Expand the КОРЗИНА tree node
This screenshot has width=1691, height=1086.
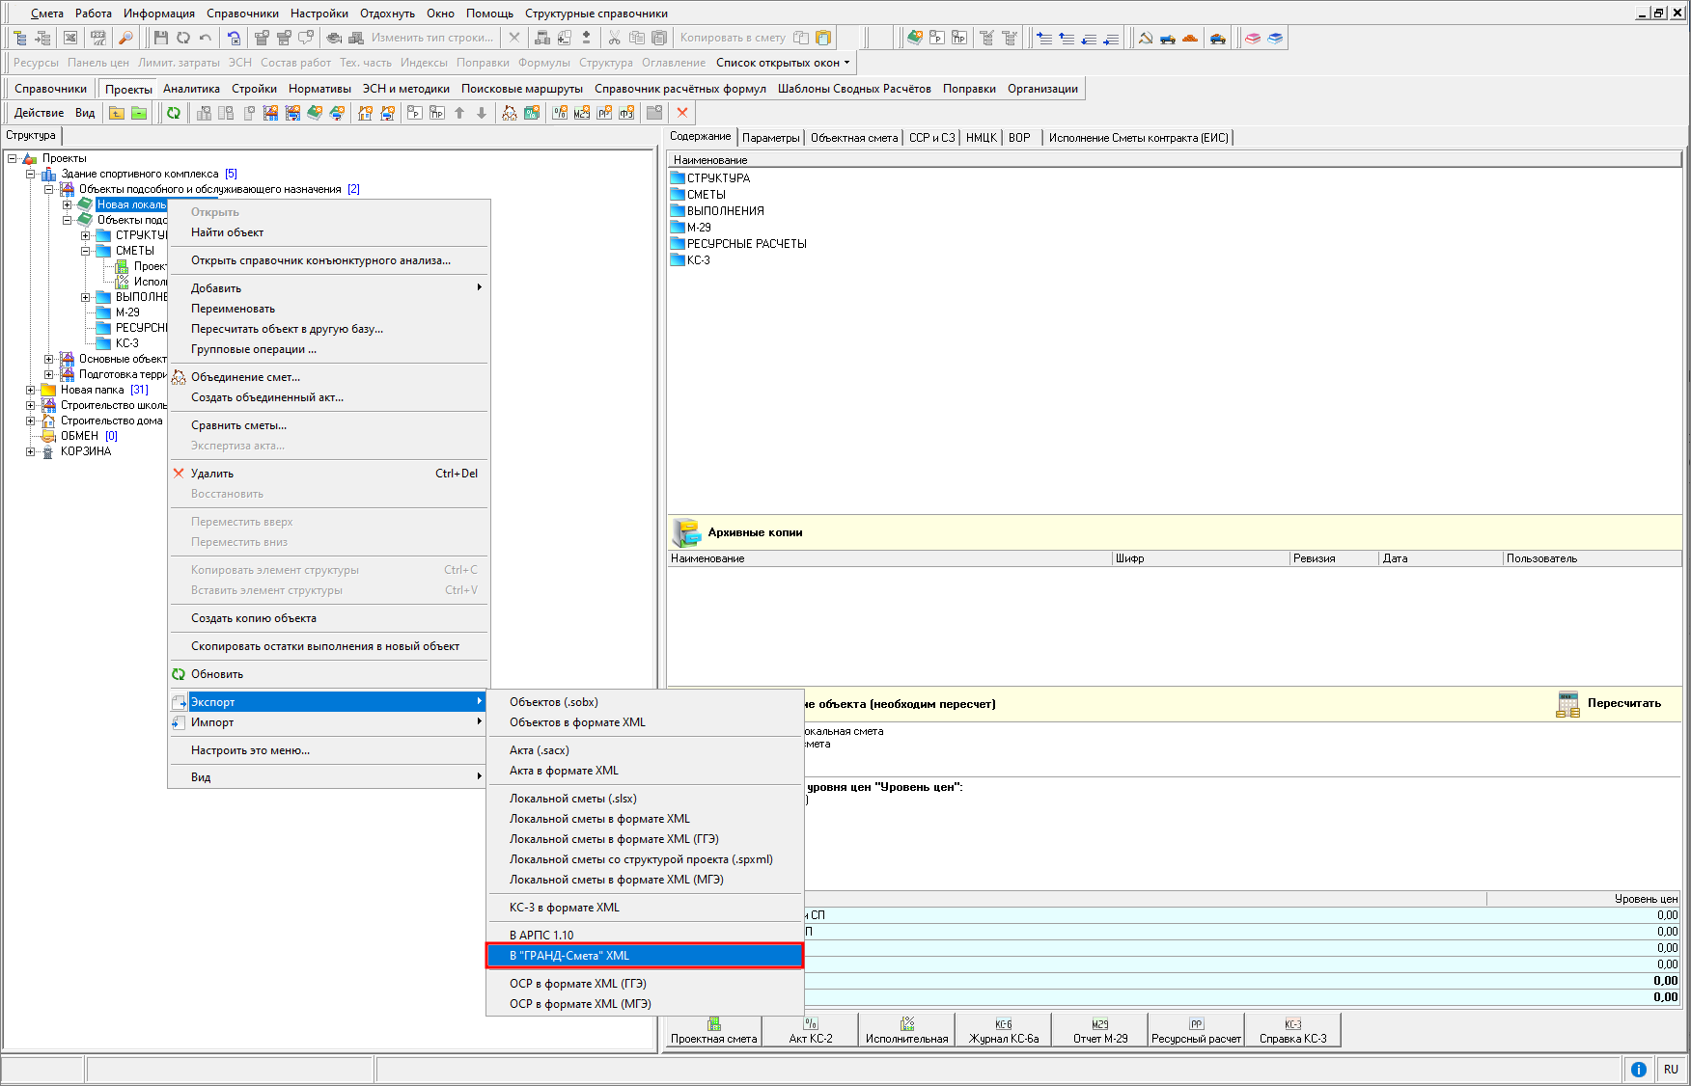coord(31,451)
